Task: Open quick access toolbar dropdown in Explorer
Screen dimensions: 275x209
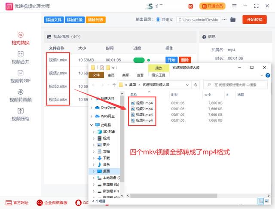Action: pos(113,68)
